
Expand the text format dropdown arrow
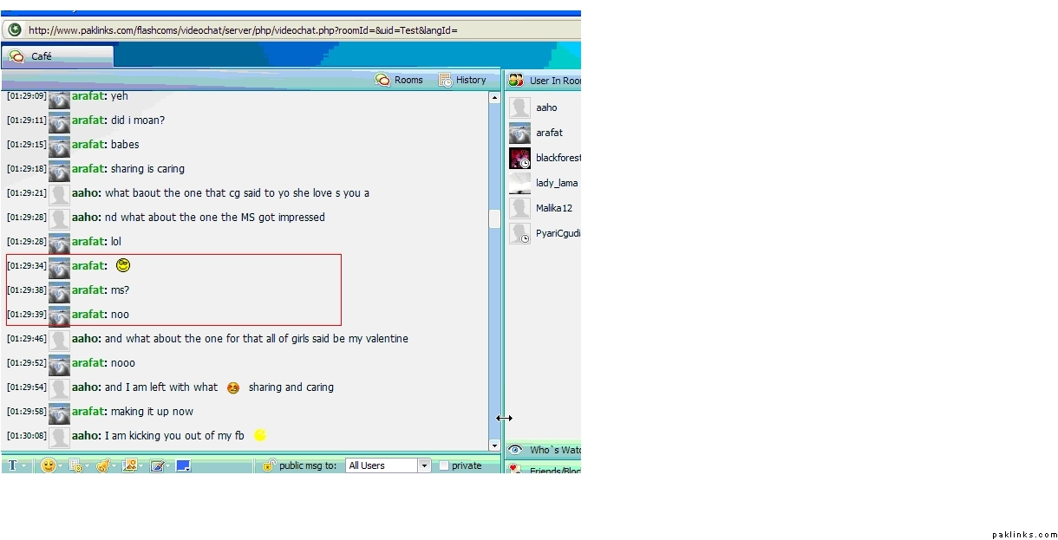tap(24, 466)
